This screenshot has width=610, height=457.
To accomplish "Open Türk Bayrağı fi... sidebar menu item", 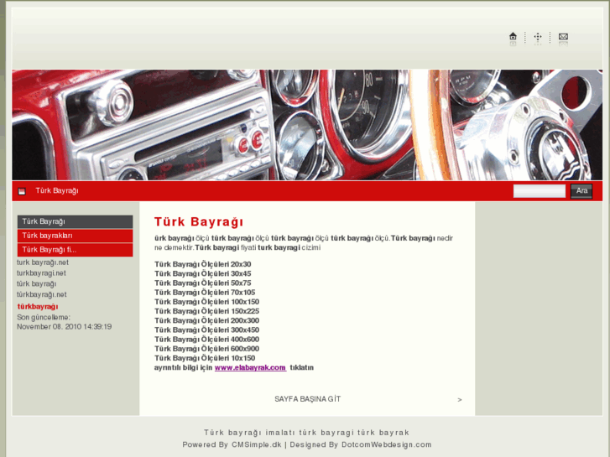I will [x=75, y=250].
